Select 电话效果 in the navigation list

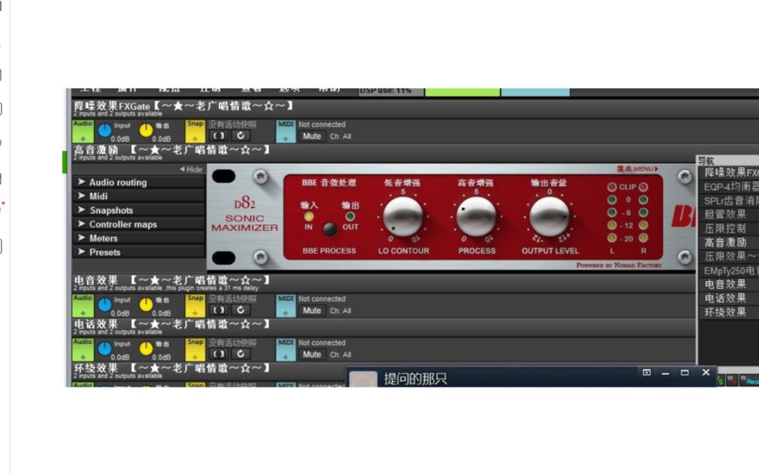(729, 298)
